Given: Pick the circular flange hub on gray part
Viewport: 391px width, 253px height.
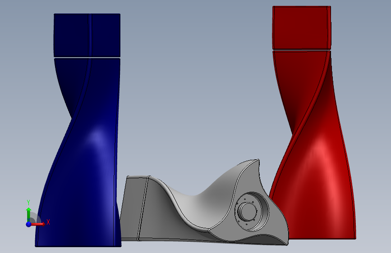Looking at the screenshot, I should tap(251, 212).
